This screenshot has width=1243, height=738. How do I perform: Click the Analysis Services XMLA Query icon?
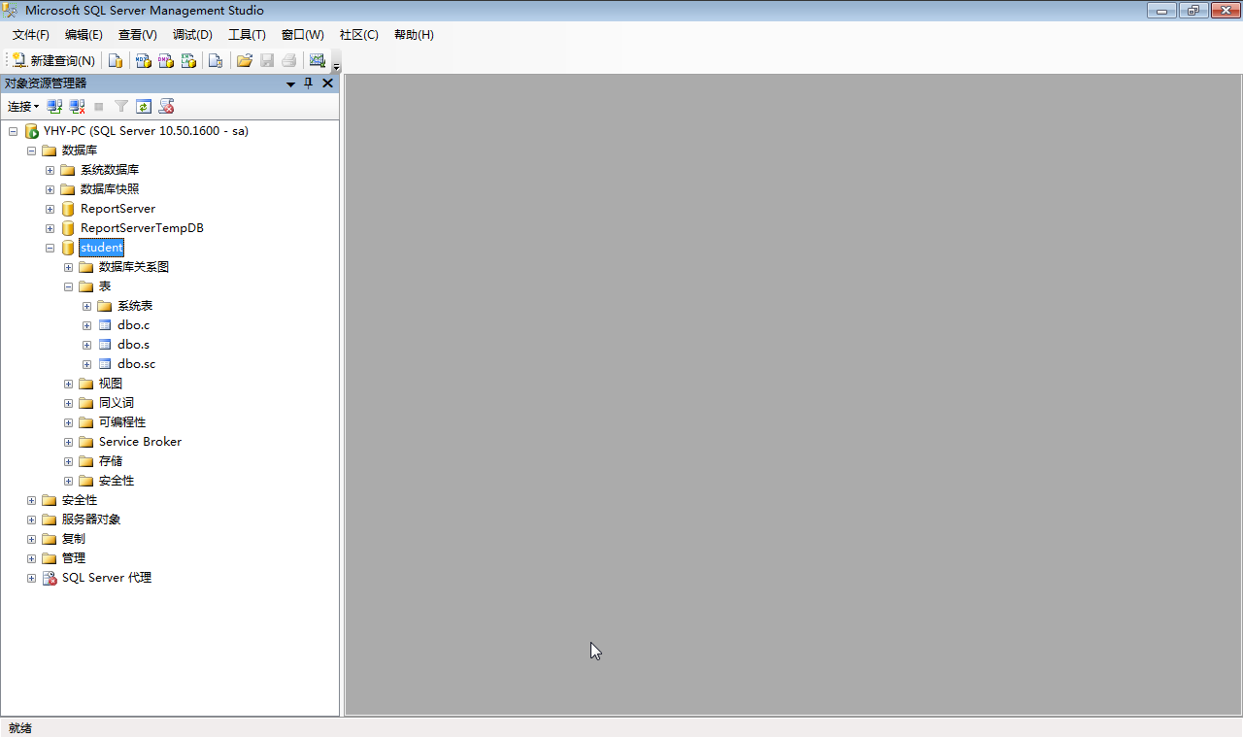pyautogui.click(x=189, y=60)
